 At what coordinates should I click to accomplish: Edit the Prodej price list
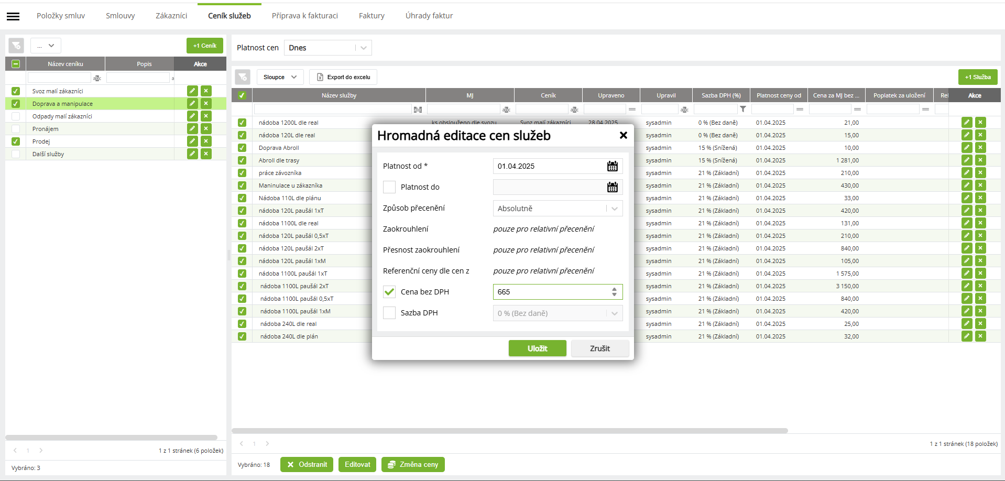193,141
